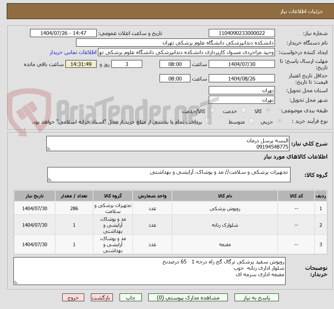
Task: Click the resize handle of توضیحات خریدار box
Action: [16, 283]
